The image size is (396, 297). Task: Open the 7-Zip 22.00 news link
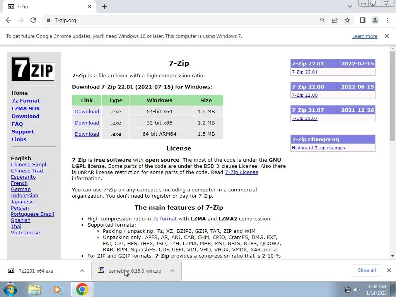click(x=305, y=95)
